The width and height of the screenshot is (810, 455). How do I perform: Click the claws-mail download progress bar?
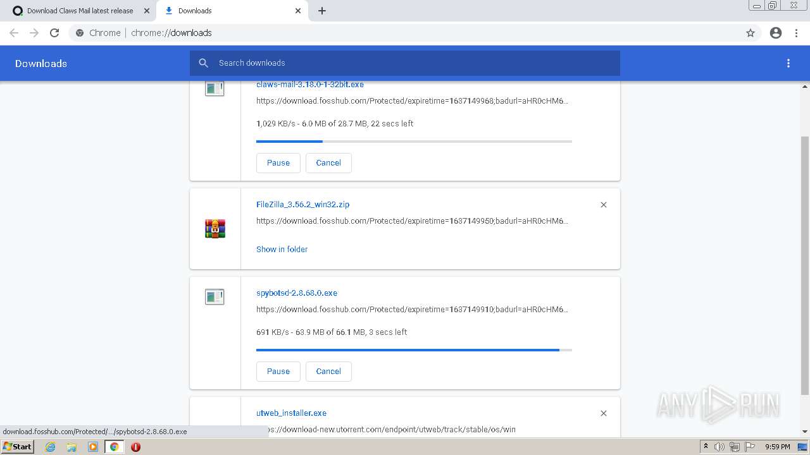[414, 142]
